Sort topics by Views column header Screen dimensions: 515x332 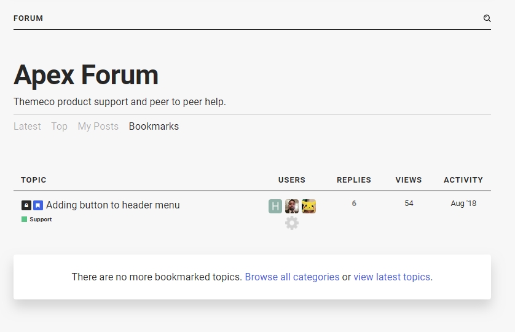point(409,180)
